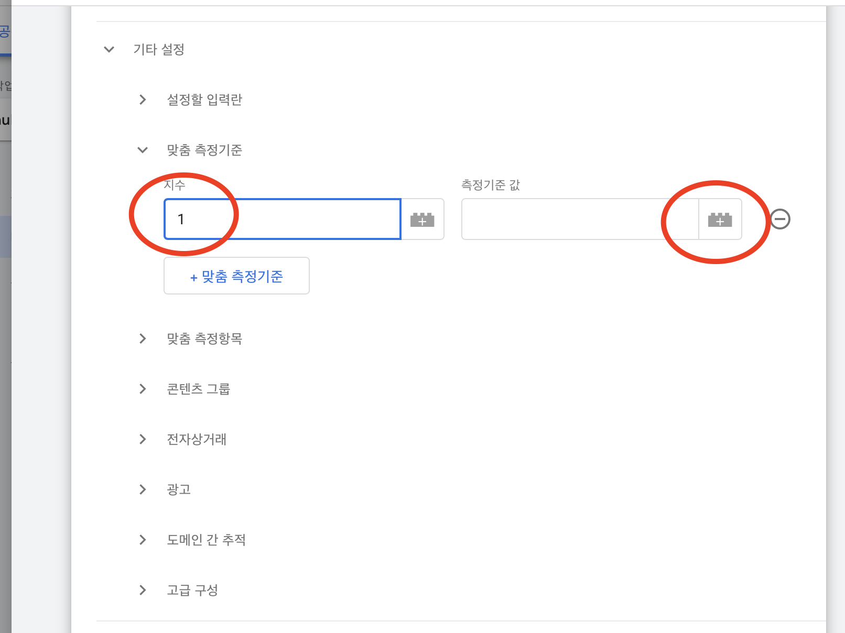Click the lego brick icon beside the value input

(720, 219)
